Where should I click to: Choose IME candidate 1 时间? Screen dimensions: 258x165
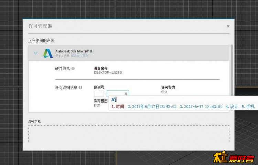(118, 107)
